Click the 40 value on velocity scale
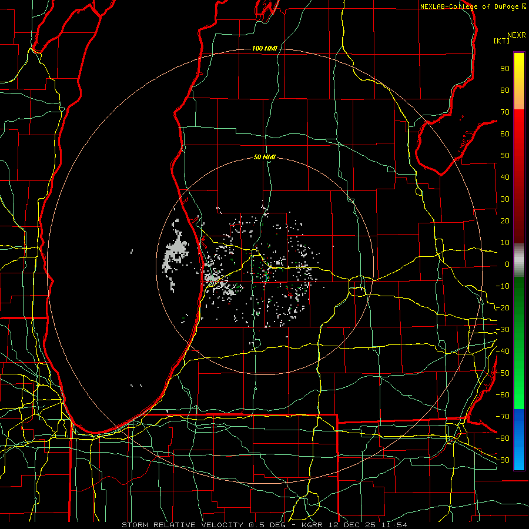This screenshot has height=529, width=529. coord(505,178)
